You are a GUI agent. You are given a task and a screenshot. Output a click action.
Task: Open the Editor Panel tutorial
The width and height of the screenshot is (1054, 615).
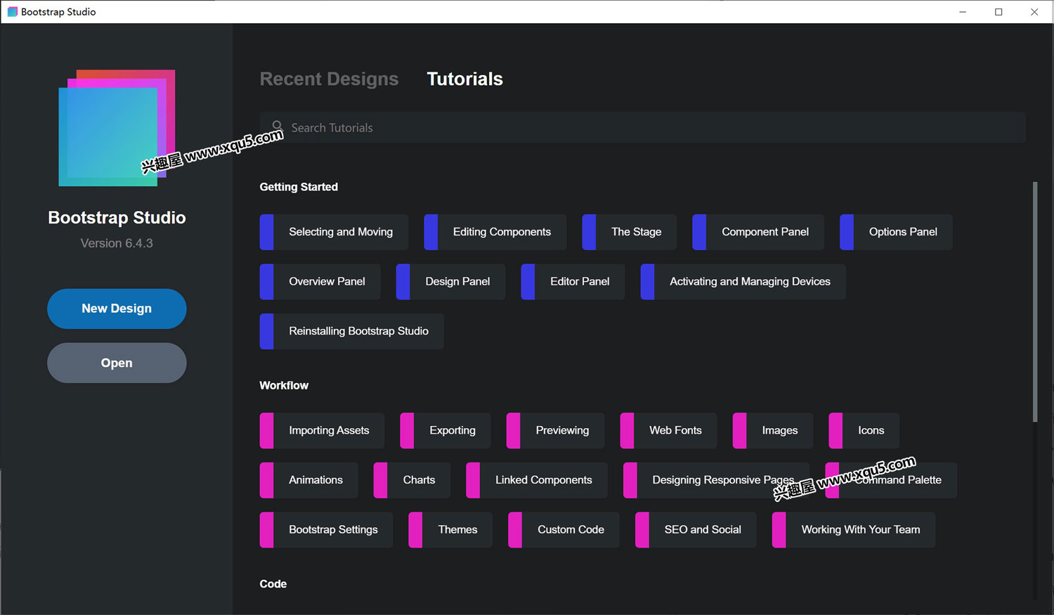573,282
